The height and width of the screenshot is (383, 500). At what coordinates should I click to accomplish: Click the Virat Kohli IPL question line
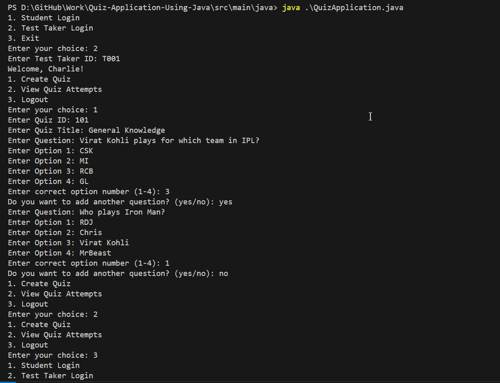133,140
